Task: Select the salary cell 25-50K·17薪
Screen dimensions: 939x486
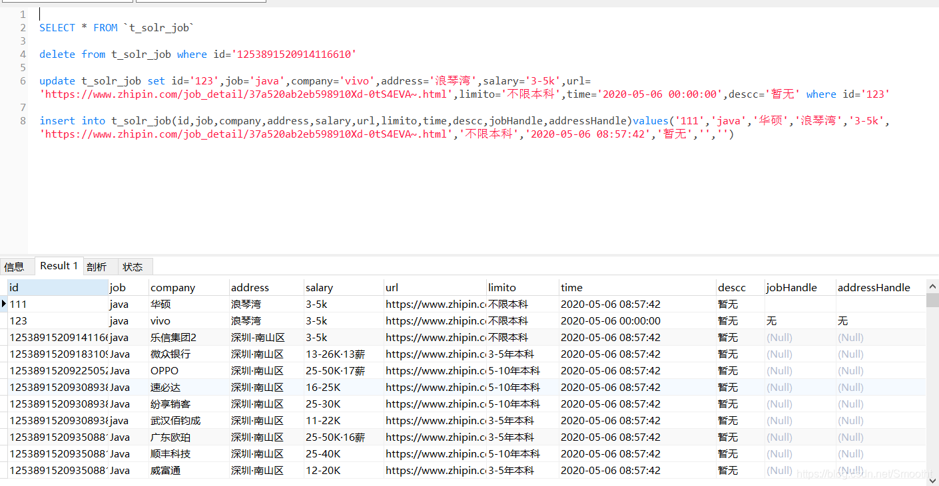Action: click(344, 370)
